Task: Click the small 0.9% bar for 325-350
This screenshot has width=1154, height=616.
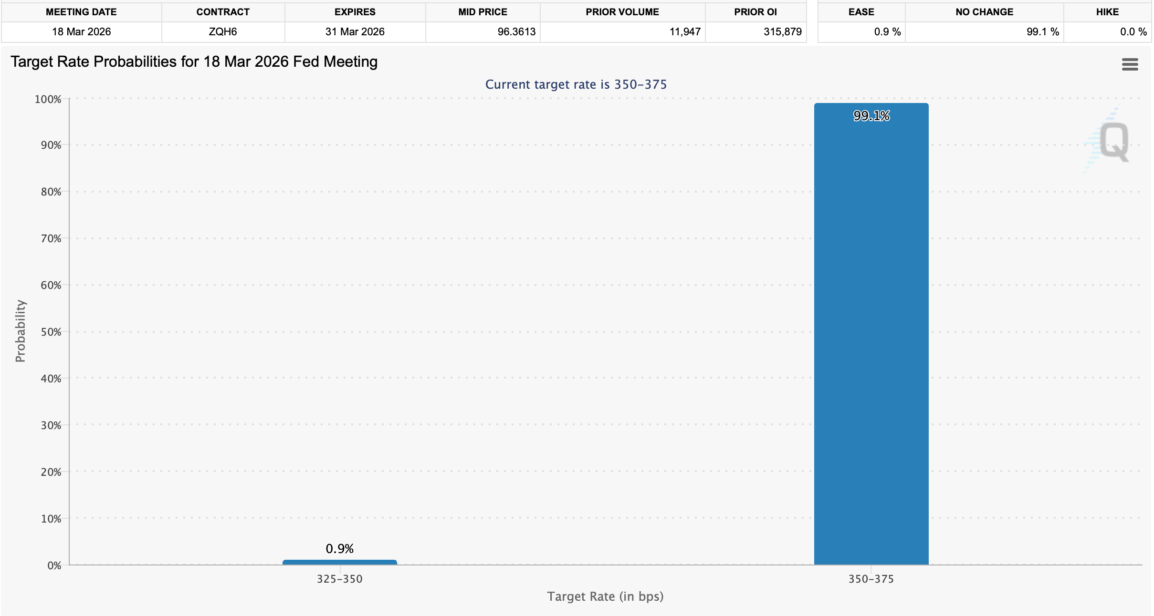Action: click(339, 562)
